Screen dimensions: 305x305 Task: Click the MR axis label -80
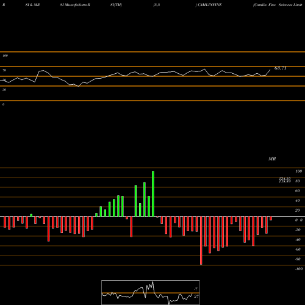coord(298,259)
